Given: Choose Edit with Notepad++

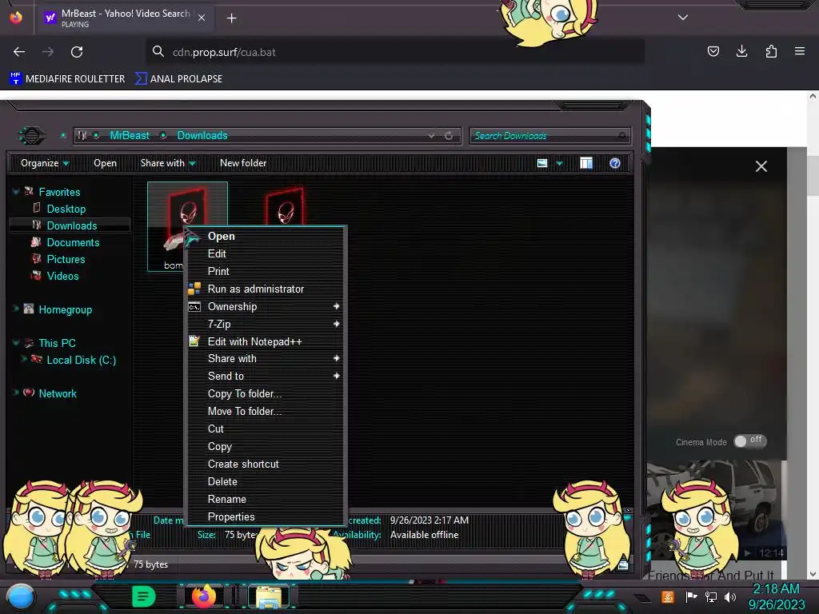Looking at the screenshot, I should [266, 341].
